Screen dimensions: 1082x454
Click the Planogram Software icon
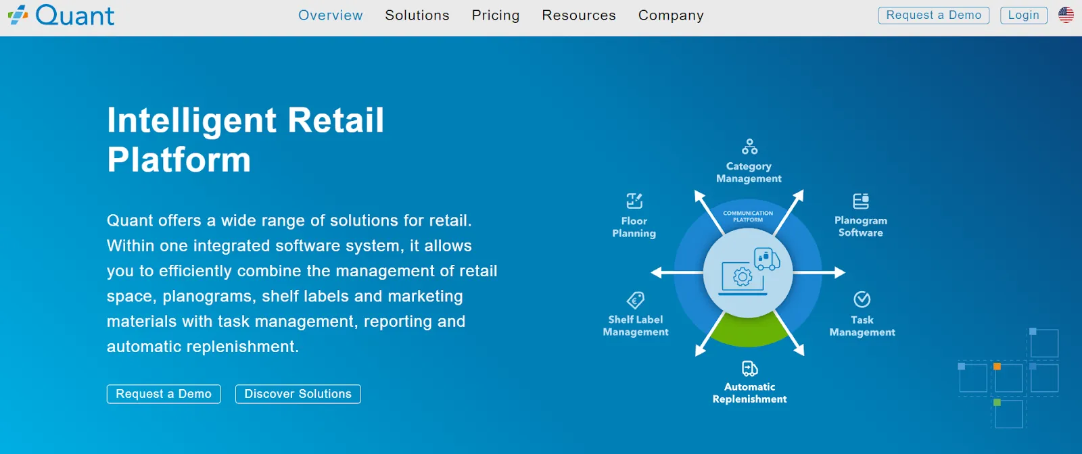[861, 201]
